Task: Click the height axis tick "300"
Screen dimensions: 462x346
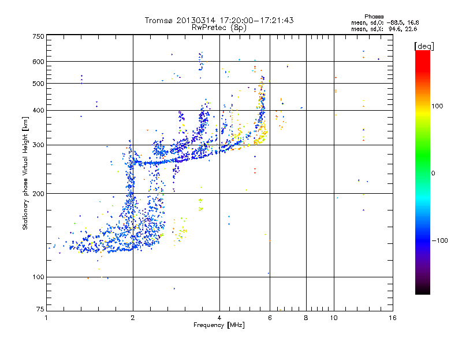Action: click(38, 145)
